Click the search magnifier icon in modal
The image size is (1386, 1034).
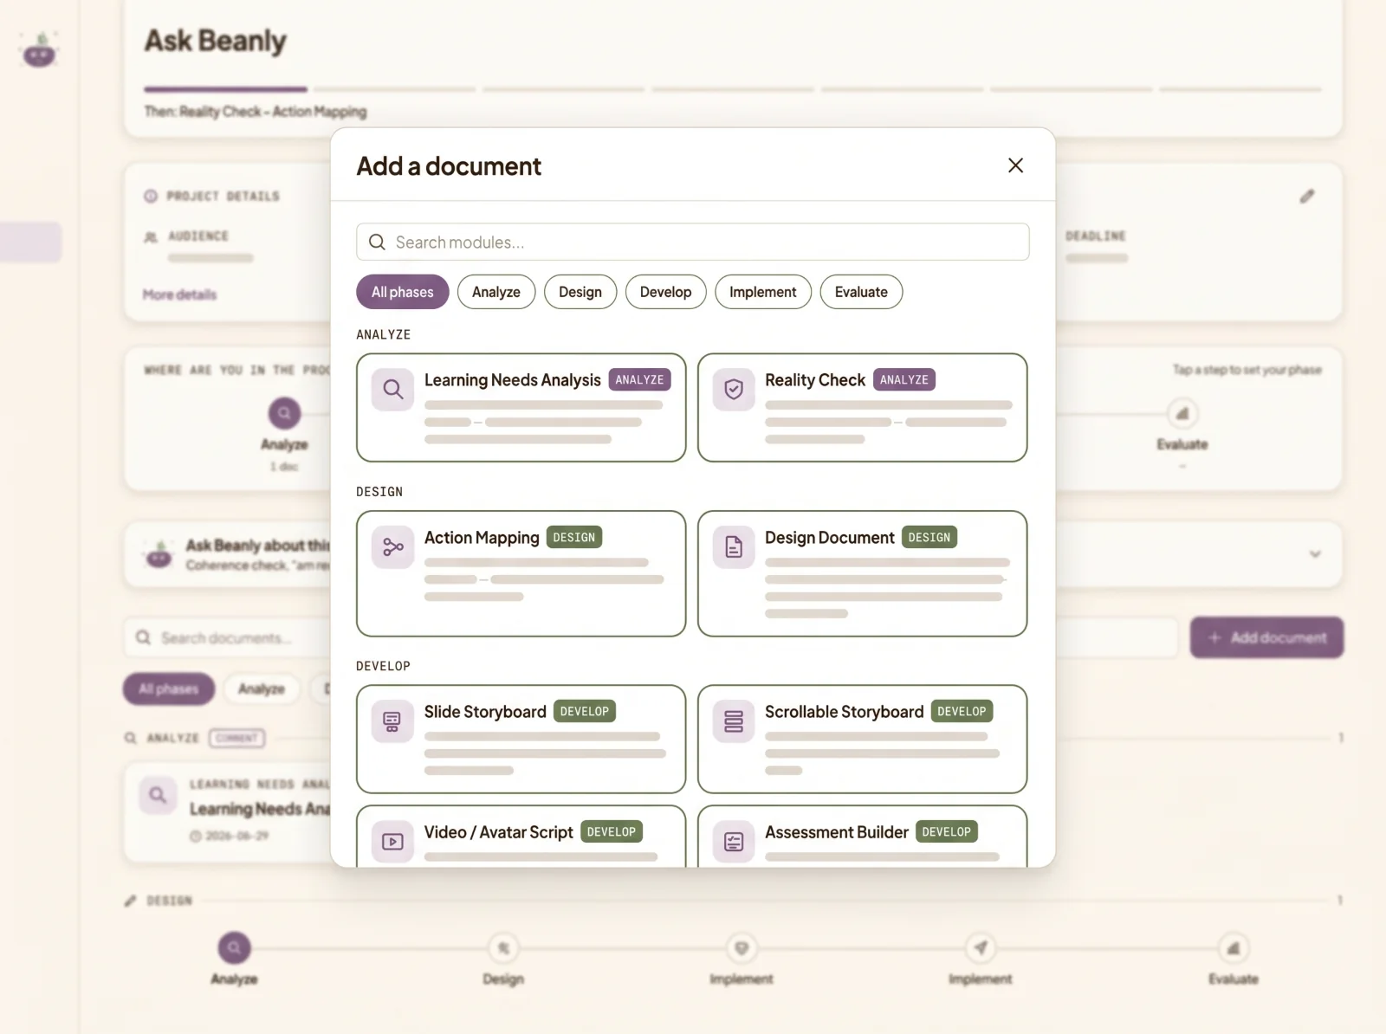[377, 242]
